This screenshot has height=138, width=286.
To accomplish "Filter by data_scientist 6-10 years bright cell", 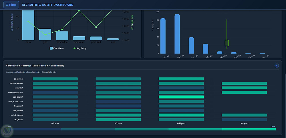I will [181, 97].
